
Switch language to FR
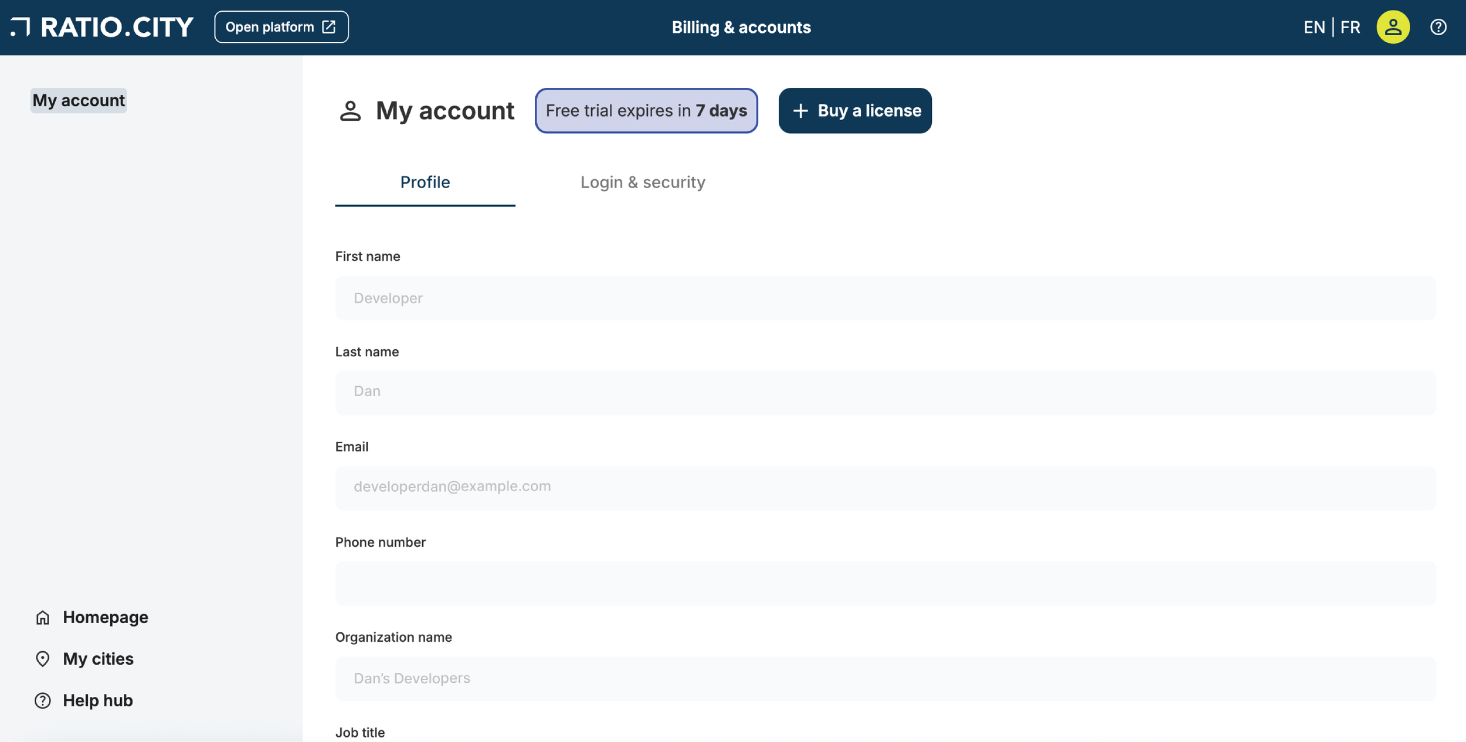pyautogui.click(x=1351, y=27)
